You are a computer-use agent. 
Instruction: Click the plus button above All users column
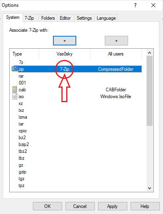click(x=116, y=41)
